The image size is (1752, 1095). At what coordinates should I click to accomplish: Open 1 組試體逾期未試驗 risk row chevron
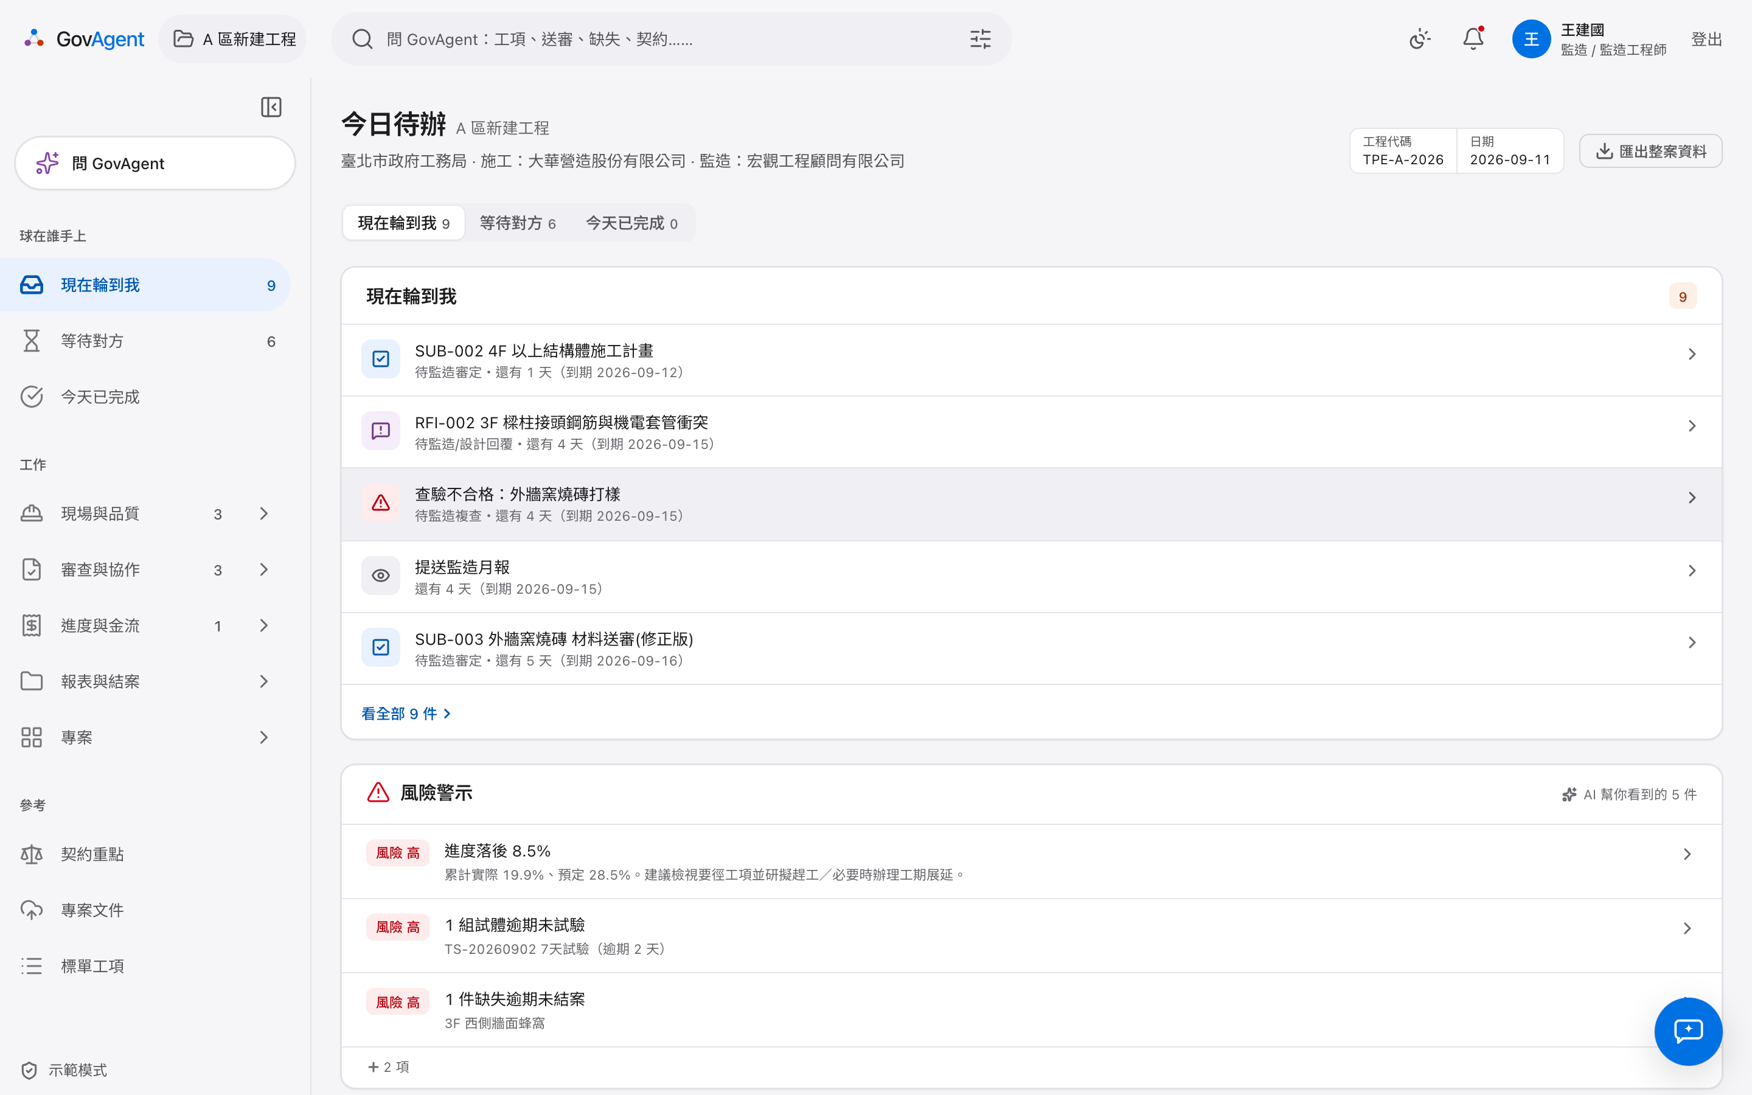pos(1687,928)
